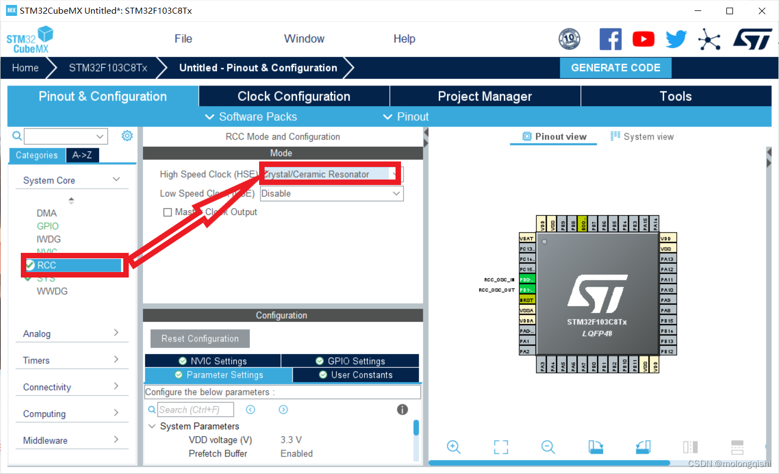Click the vertical split view icon
The width and height of the screenshot is (779, 474).
coord(690,447)
